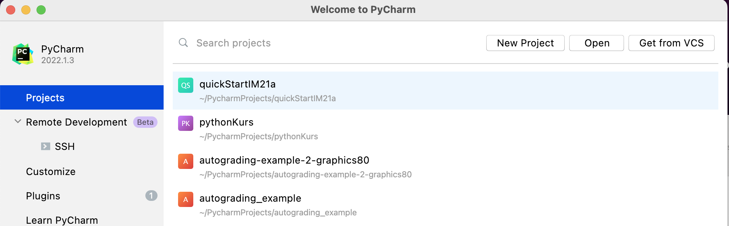Click the New Project button
729x226 pixels.
525,43
